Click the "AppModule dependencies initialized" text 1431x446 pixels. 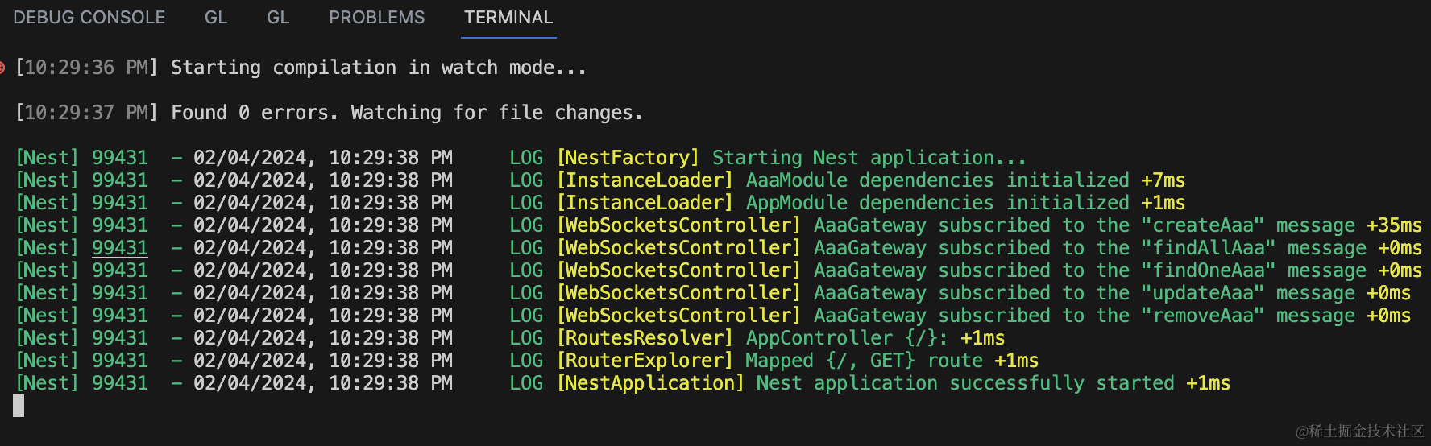[937, 203]
